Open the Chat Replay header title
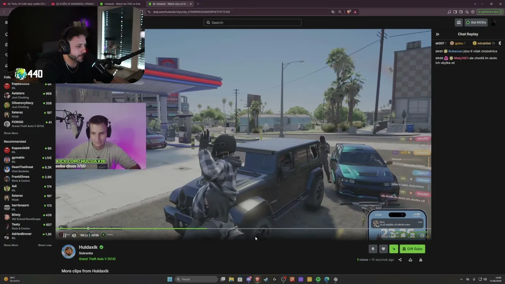 pyautogui.click(x=468, y=34)
